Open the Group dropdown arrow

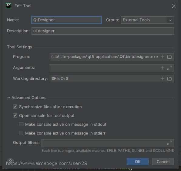coord(170,20)
